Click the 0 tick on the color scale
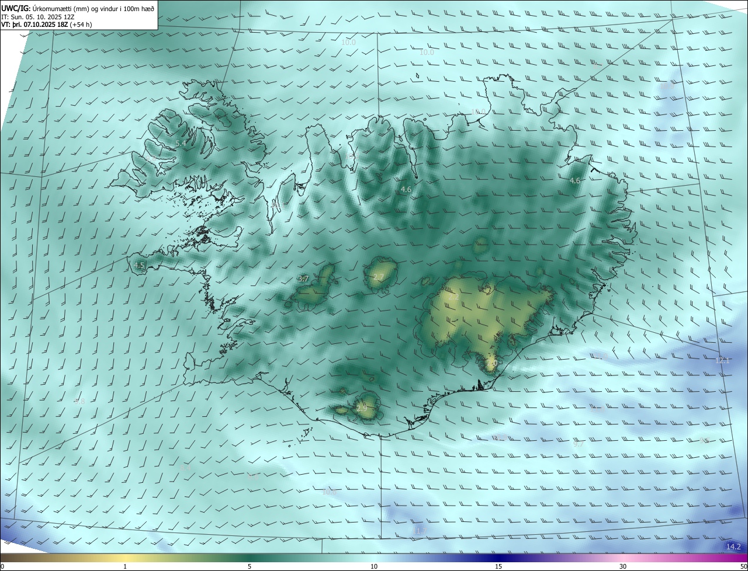748x571 pixels. 2,567
